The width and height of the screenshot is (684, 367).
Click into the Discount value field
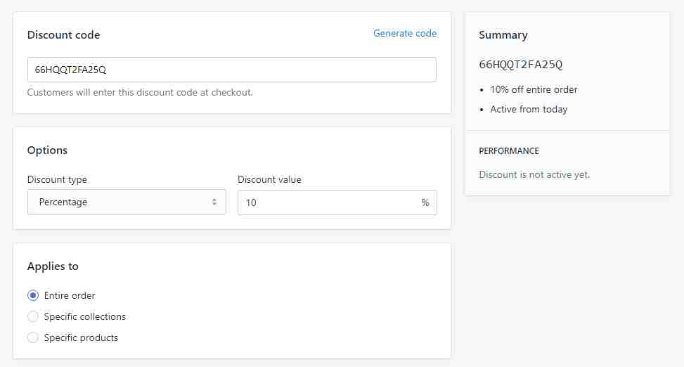tap(327, 202)
